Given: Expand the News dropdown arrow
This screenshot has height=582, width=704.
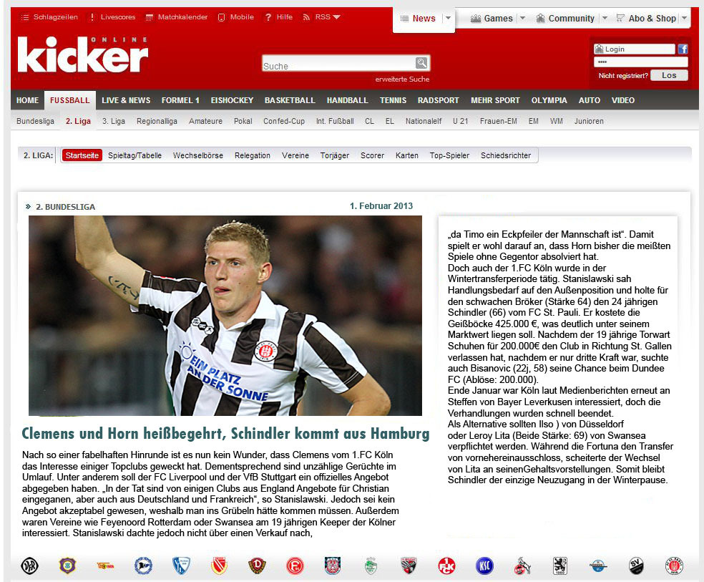Looking at the screenshot, I should click(448, 19).
